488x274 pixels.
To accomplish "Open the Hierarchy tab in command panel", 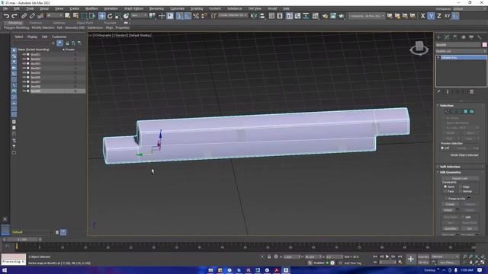I will 455,37.
